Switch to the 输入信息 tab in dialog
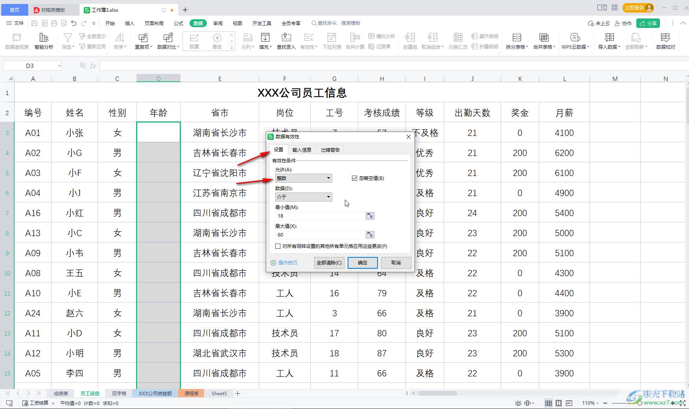Image resolution: width=689 pixels, height=409 pixels. click(302, 150)
